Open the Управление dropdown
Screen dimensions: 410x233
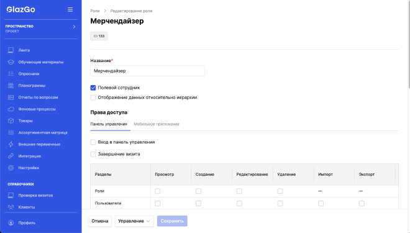pyautogui.click(x=134, y=221)
